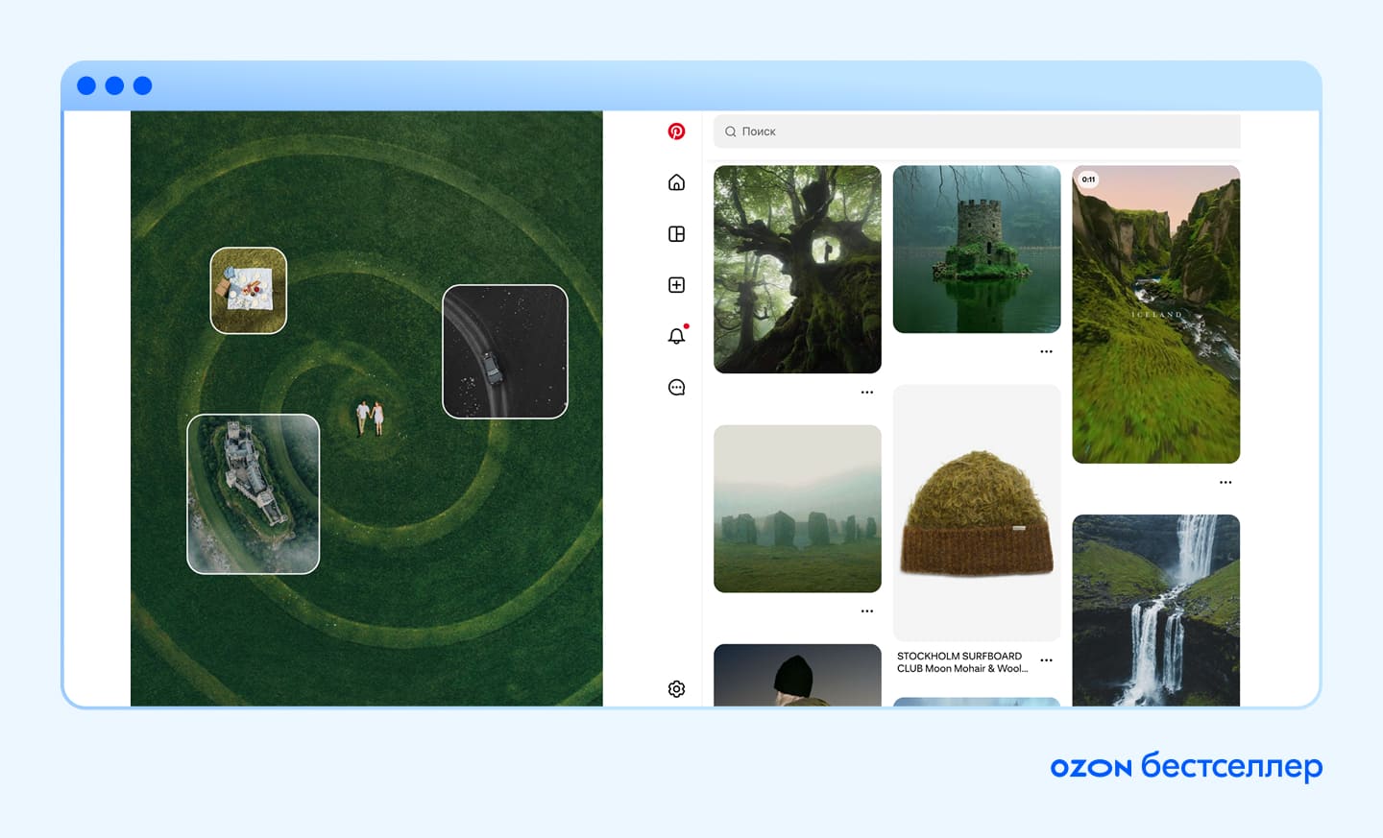Screen dimensions: 1383x838
Task: Click the create pin plus icon
Action: (676, 285)
